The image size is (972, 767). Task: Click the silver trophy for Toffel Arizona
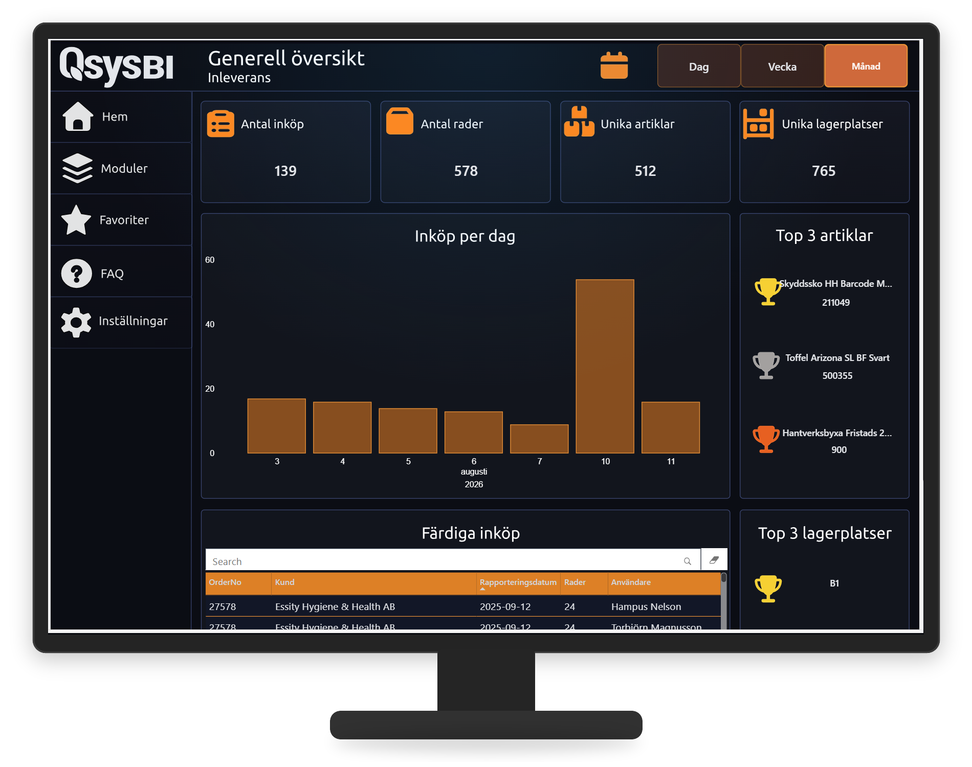(766, 366)
